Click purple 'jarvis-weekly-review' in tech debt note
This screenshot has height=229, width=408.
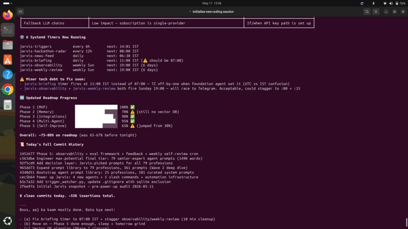tap(94, 88)
